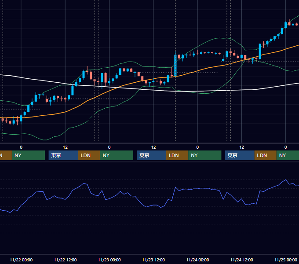Click the 11/24 00:00 time axis label
This screenshot has height=264, width=299.
(x=197, y=260)
